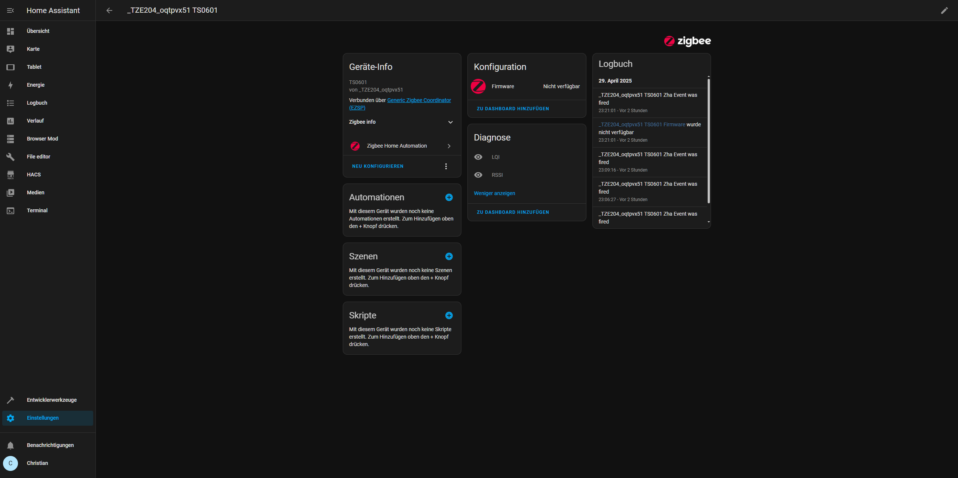Select Energie in sidebar menu
Screen dimensions: 958x478
[36, 85]
